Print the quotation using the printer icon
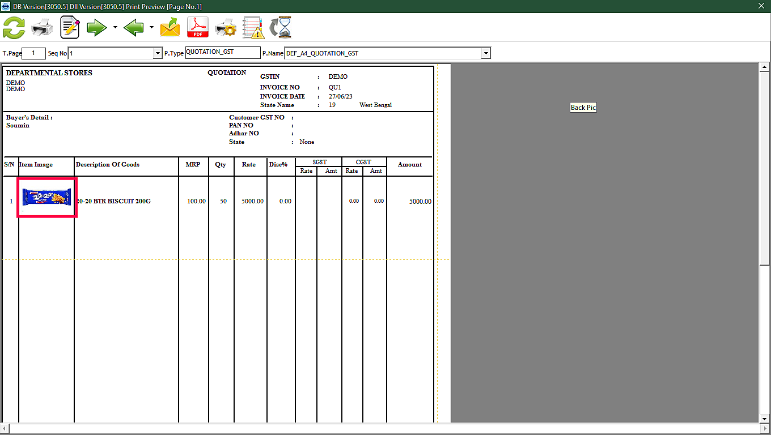The height and width of the screenshot is (435, 771). pos(43,27)
